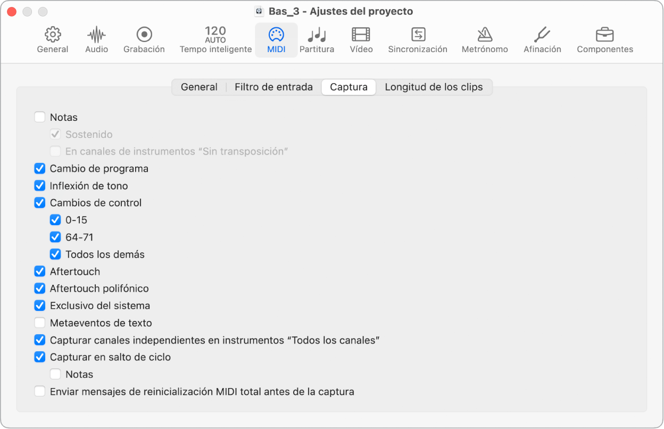Enable Enviar mensajes de reinicialización MIDI
Screen dimensions: 664x429
[40, 392]
